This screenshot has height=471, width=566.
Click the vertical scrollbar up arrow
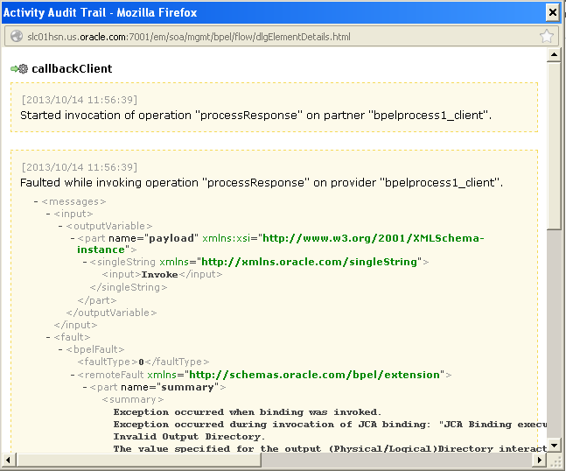[x=554, y=55]
